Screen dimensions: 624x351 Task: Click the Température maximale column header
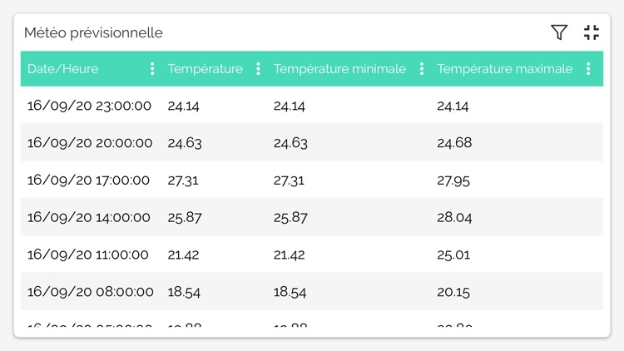(x=504, y=69)
